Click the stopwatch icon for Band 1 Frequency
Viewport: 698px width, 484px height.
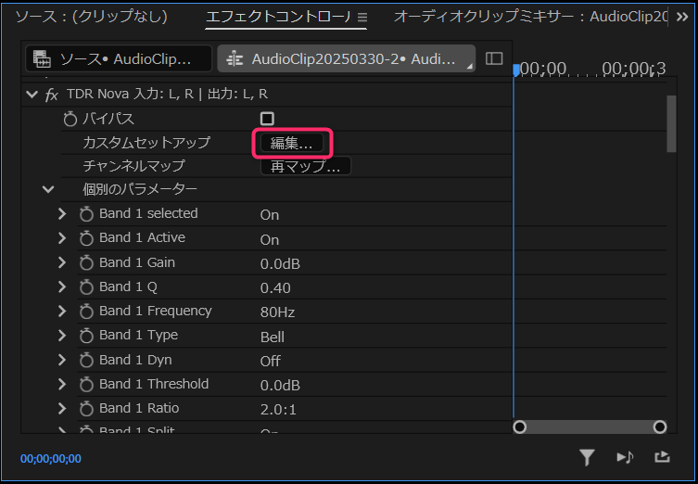(87, 312)
